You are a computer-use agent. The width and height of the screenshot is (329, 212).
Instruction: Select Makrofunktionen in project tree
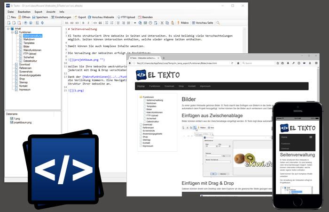[32, 50]
